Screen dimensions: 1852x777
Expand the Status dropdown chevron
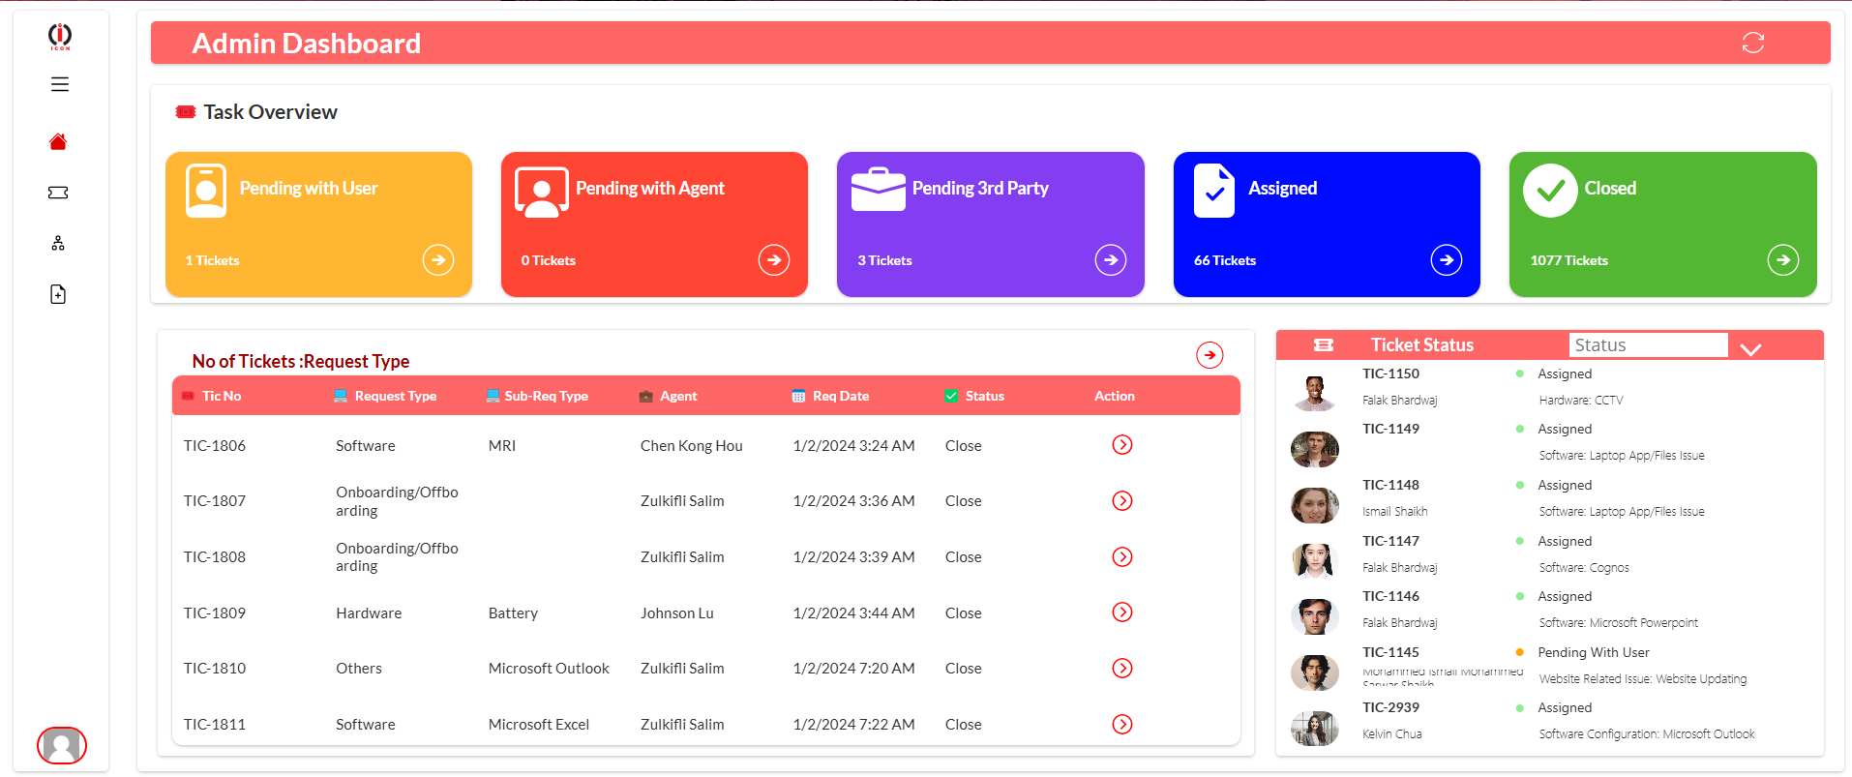tap(1750, 349)
